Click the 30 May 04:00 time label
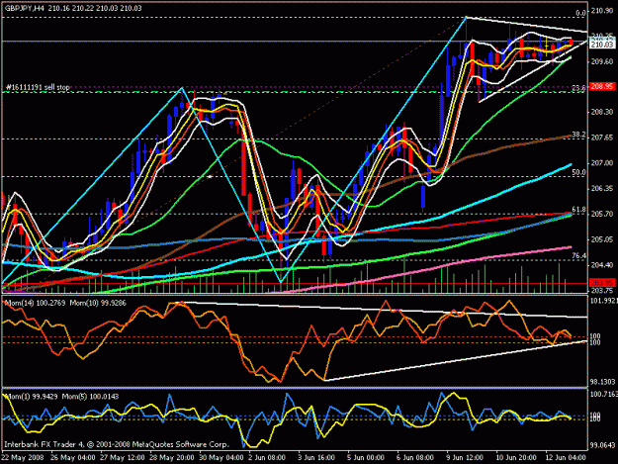618x464 pixels. point(221,457)
